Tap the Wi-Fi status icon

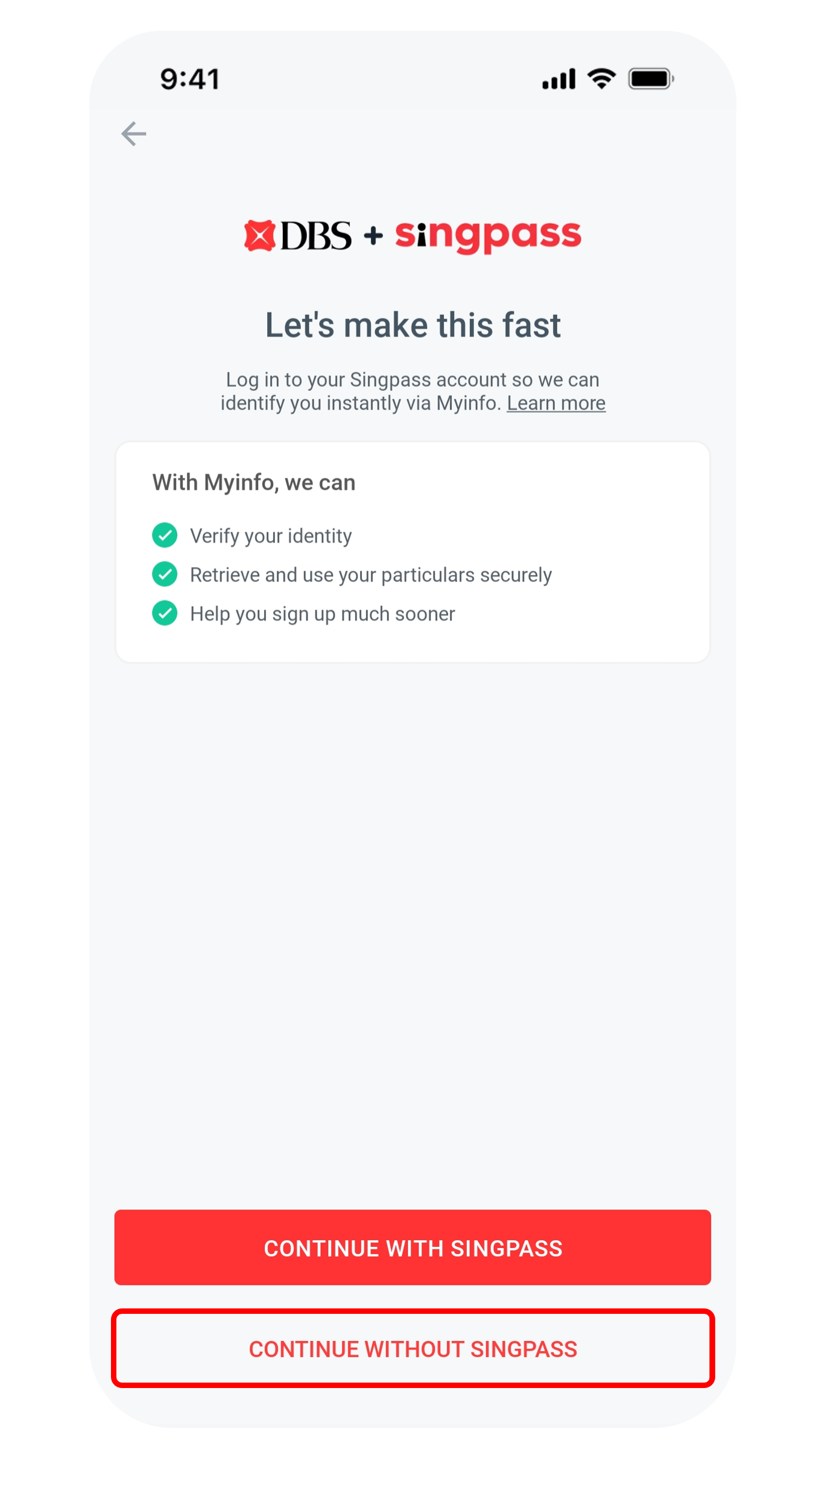click(x=602, y=78)
